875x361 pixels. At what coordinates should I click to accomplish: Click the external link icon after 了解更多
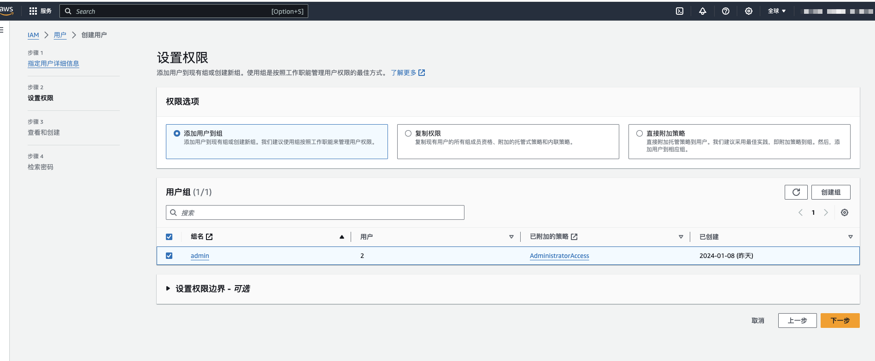pyautogui.click(x=422, y=73)
